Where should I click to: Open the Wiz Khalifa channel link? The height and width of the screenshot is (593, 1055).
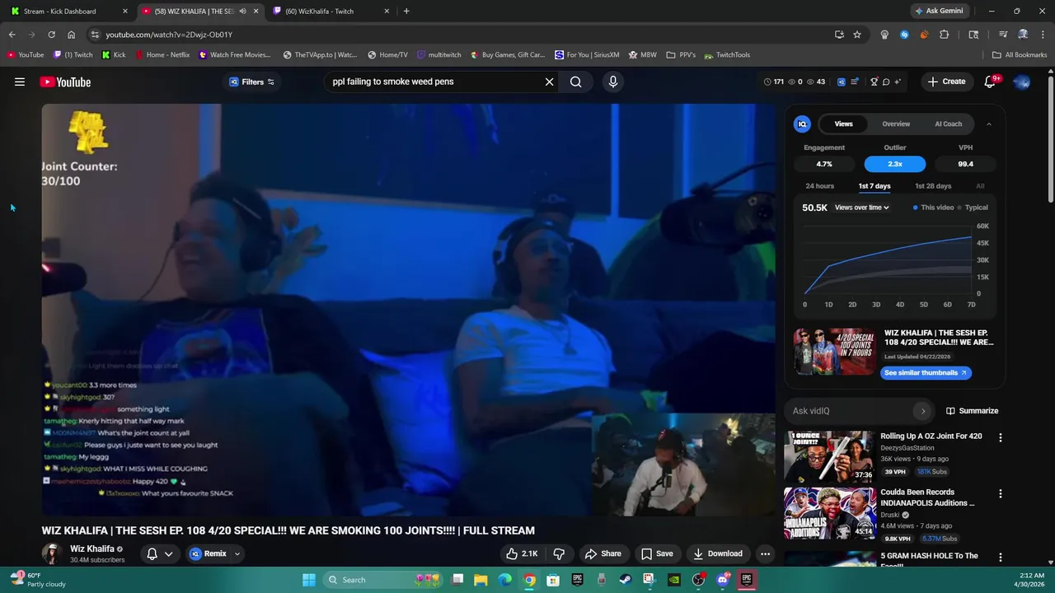[x=92, y=549]
